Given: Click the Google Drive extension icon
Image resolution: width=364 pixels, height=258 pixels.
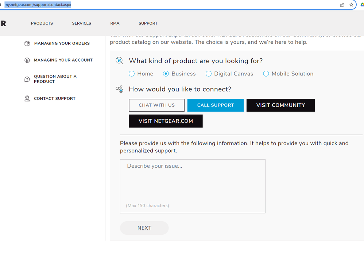Looking at the screenshot, I should [360, 5].
